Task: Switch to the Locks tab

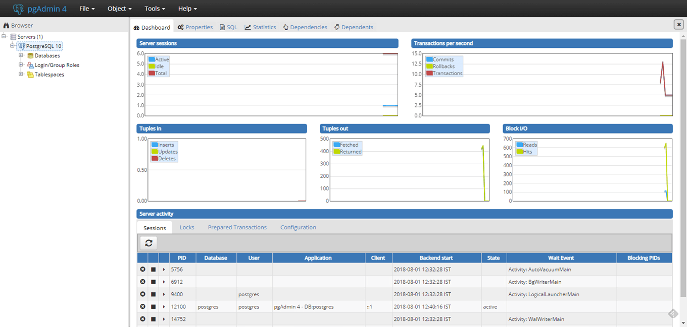Action: coord(187,228)
